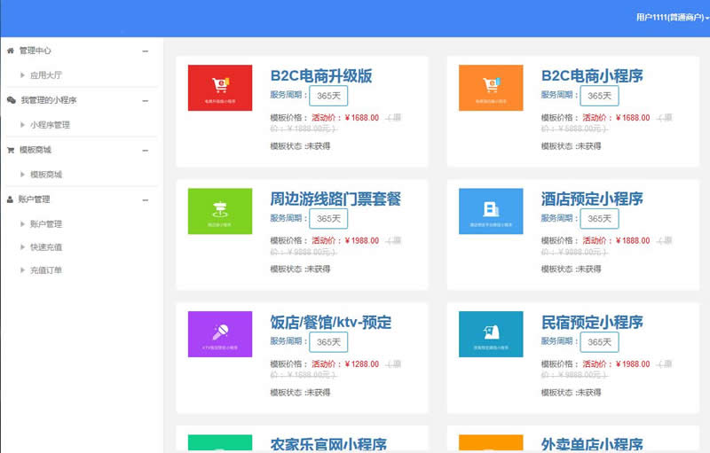The image size is (710, 453).
Task: Open the B2C电商升级版 title
Action: click(x=321, y=75)
